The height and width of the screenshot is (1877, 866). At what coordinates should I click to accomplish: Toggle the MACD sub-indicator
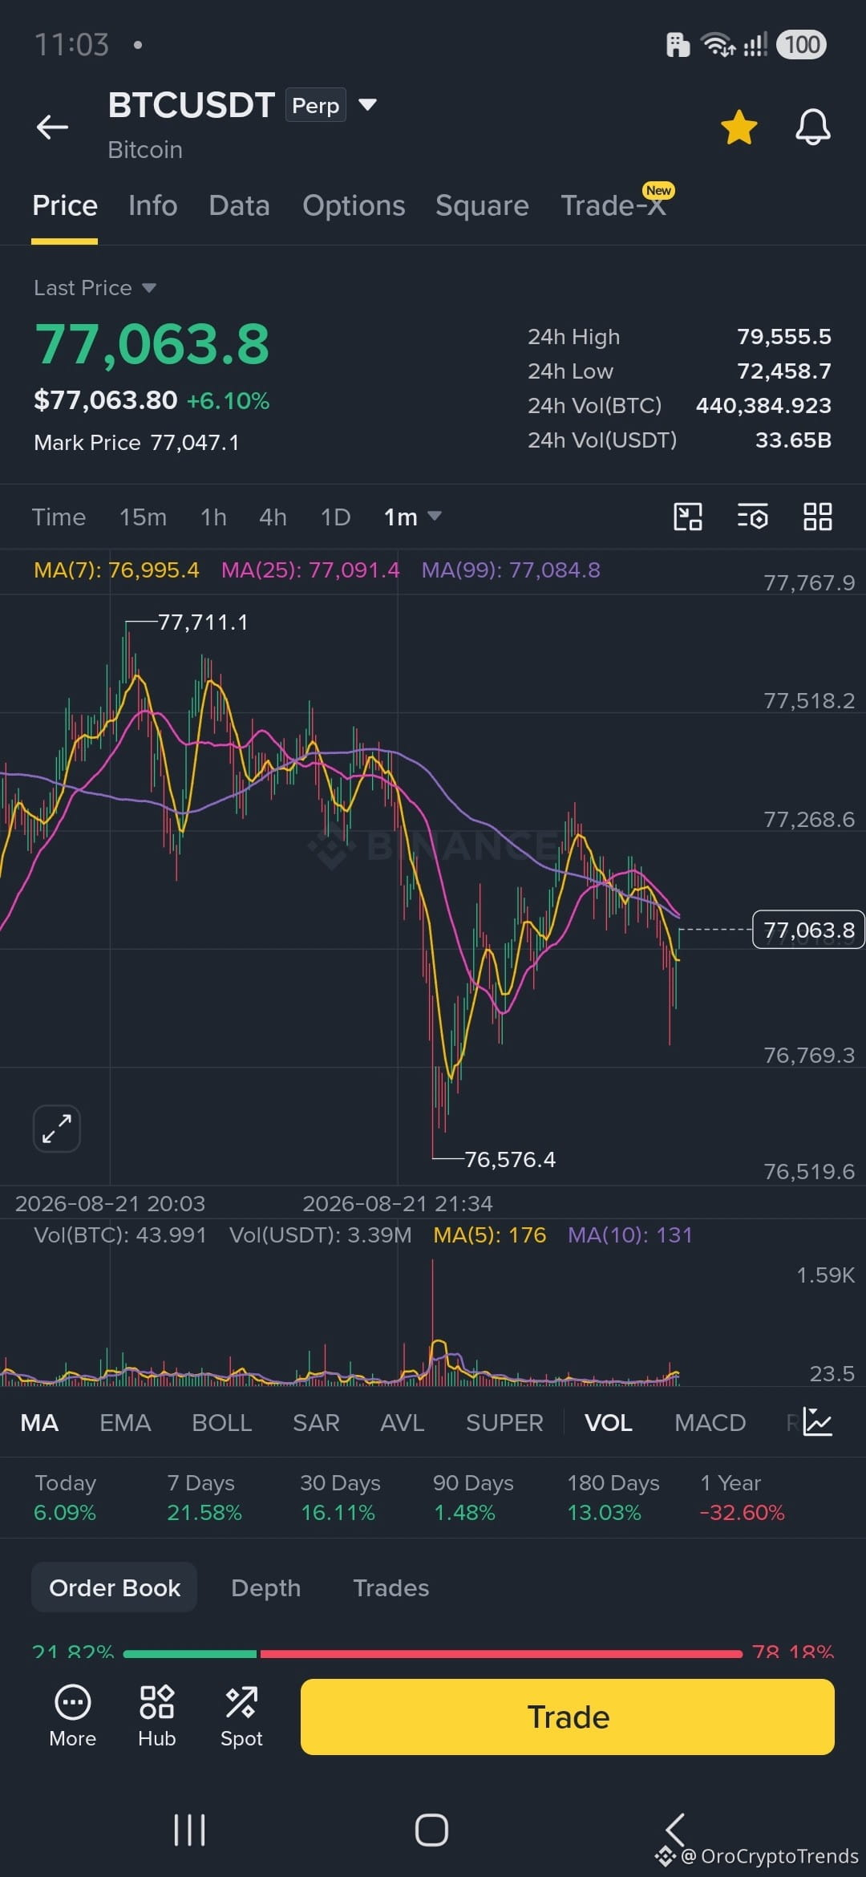(710, 1422)
